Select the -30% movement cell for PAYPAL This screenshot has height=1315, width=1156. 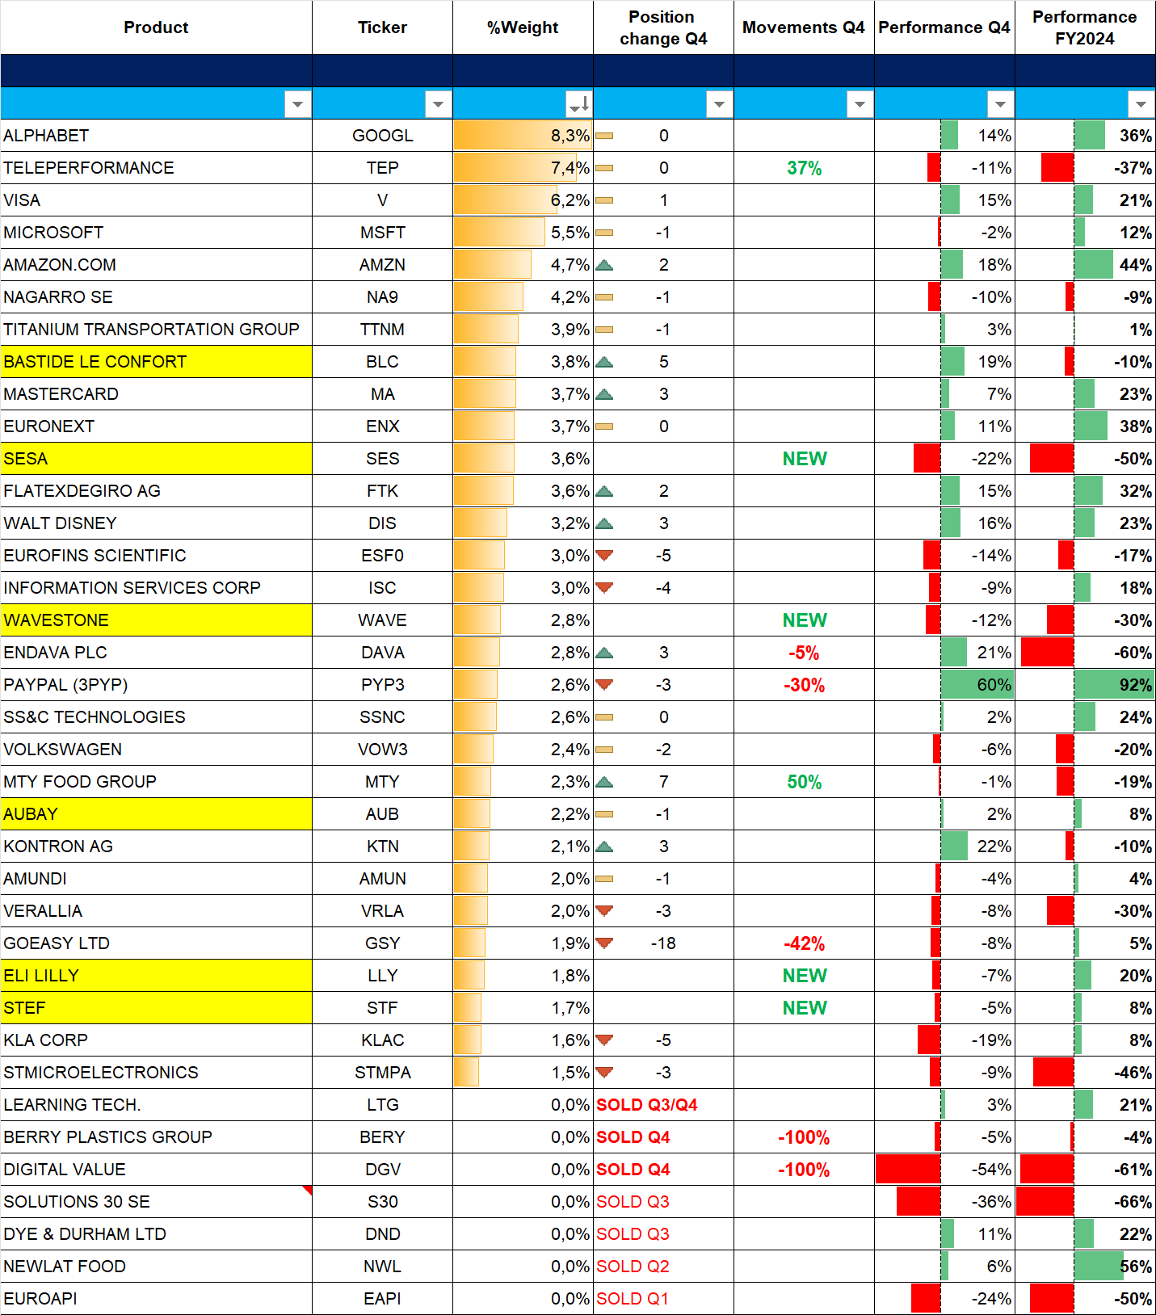coord(804,685)
